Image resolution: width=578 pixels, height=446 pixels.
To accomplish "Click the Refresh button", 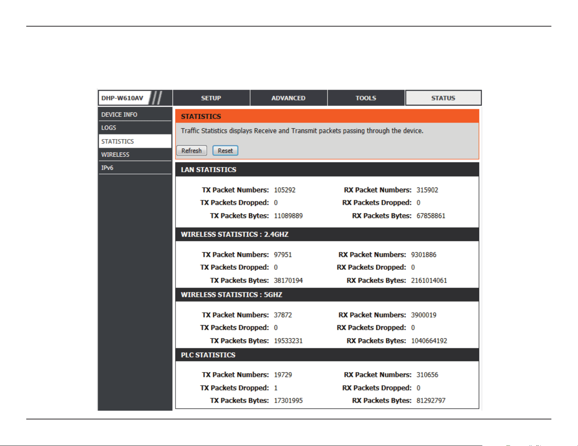I will pyautogui.click(x=191, y=150).
